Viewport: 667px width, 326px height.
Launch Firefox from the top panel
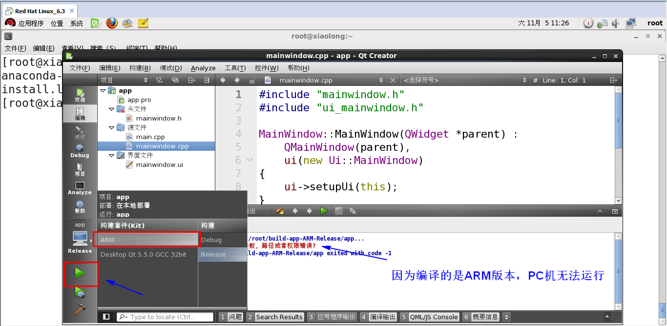[112, 23]
